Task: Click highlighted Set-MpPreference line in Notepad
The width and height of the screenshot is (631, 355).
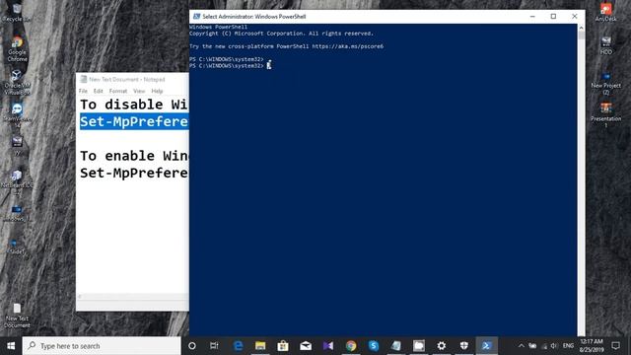Action: tap(134, 121)
